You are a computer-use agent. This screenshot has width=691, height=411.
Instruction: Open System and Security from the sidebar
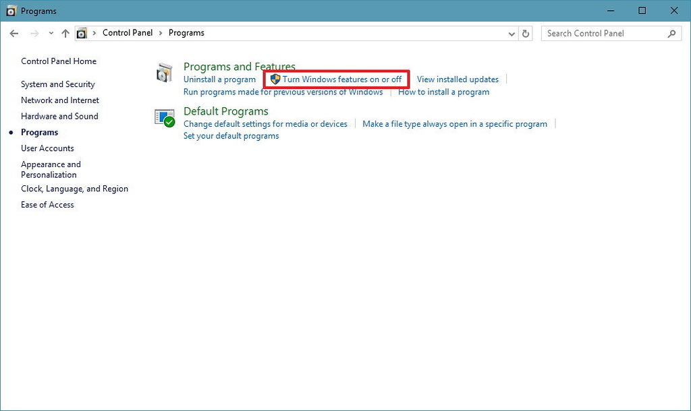click(x=57, y=84)
